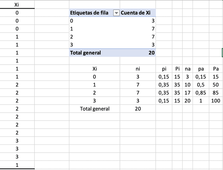Click the na cell showing 17
The image size is (223, 170).
(x=187, y=93)
